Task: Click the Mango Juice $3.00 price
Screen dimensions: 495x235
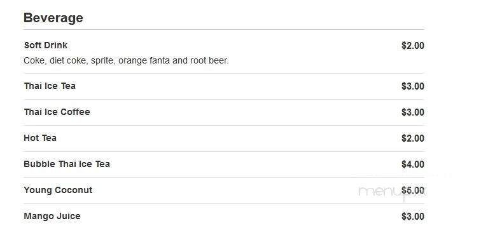Action: tap(412, 217)
